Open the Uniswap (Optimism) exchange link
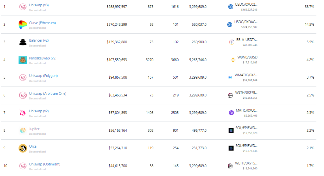The image size is (324, 176). coord(45,164)
